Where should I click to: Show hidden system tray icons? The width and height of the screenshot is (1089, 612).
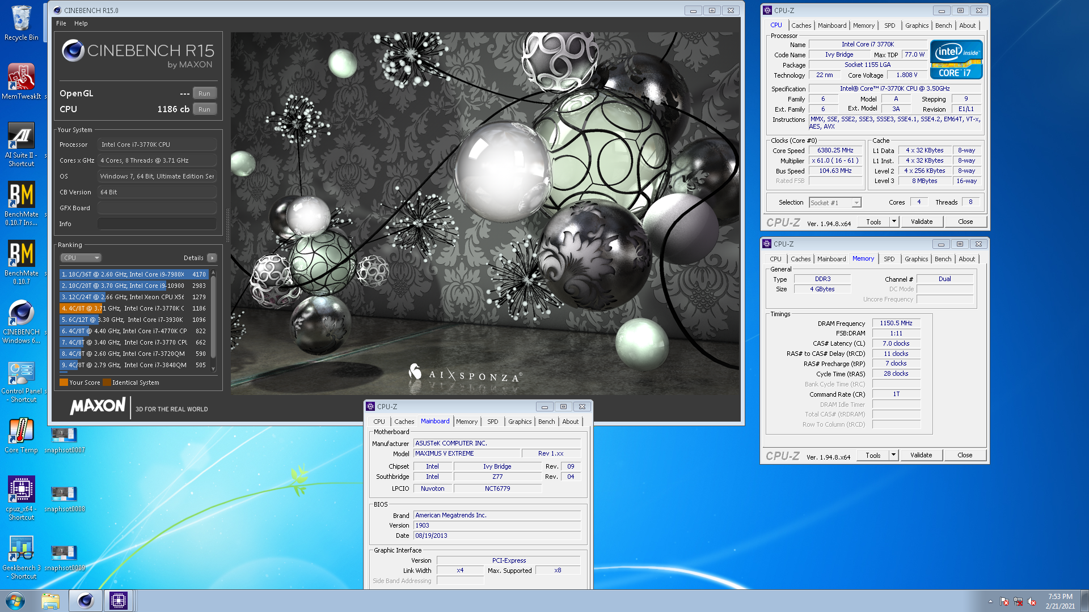990,601
